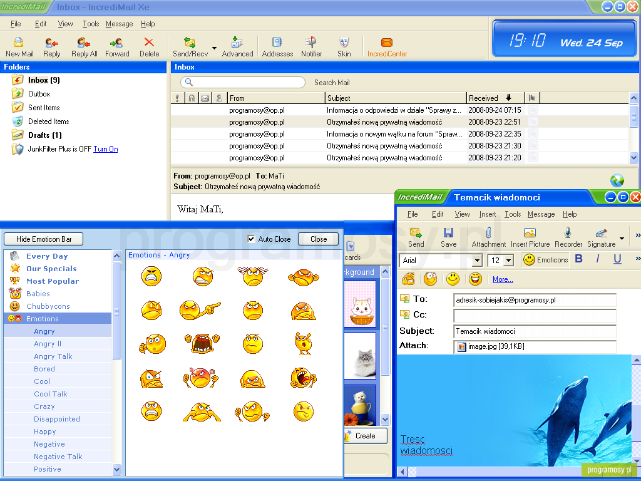Select the Drafts (1) folder
The width and height of the screenshot is (641, 481).
click(x=44, y=135)
